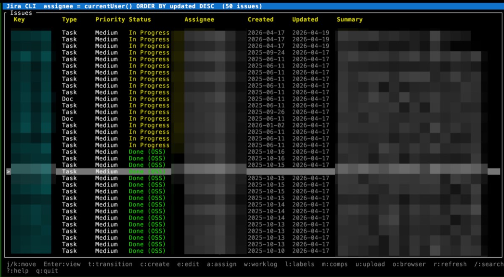Click the q:quit shortcut hint
The height and width of the screenshot is (277, 504).
pyautogui.click(x=47, y=271)
